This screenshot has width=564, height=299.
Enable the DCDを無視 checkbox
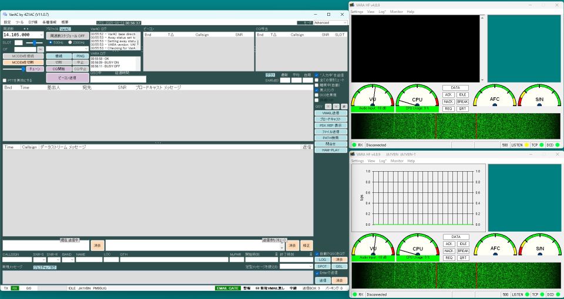[x=317, y=95]
